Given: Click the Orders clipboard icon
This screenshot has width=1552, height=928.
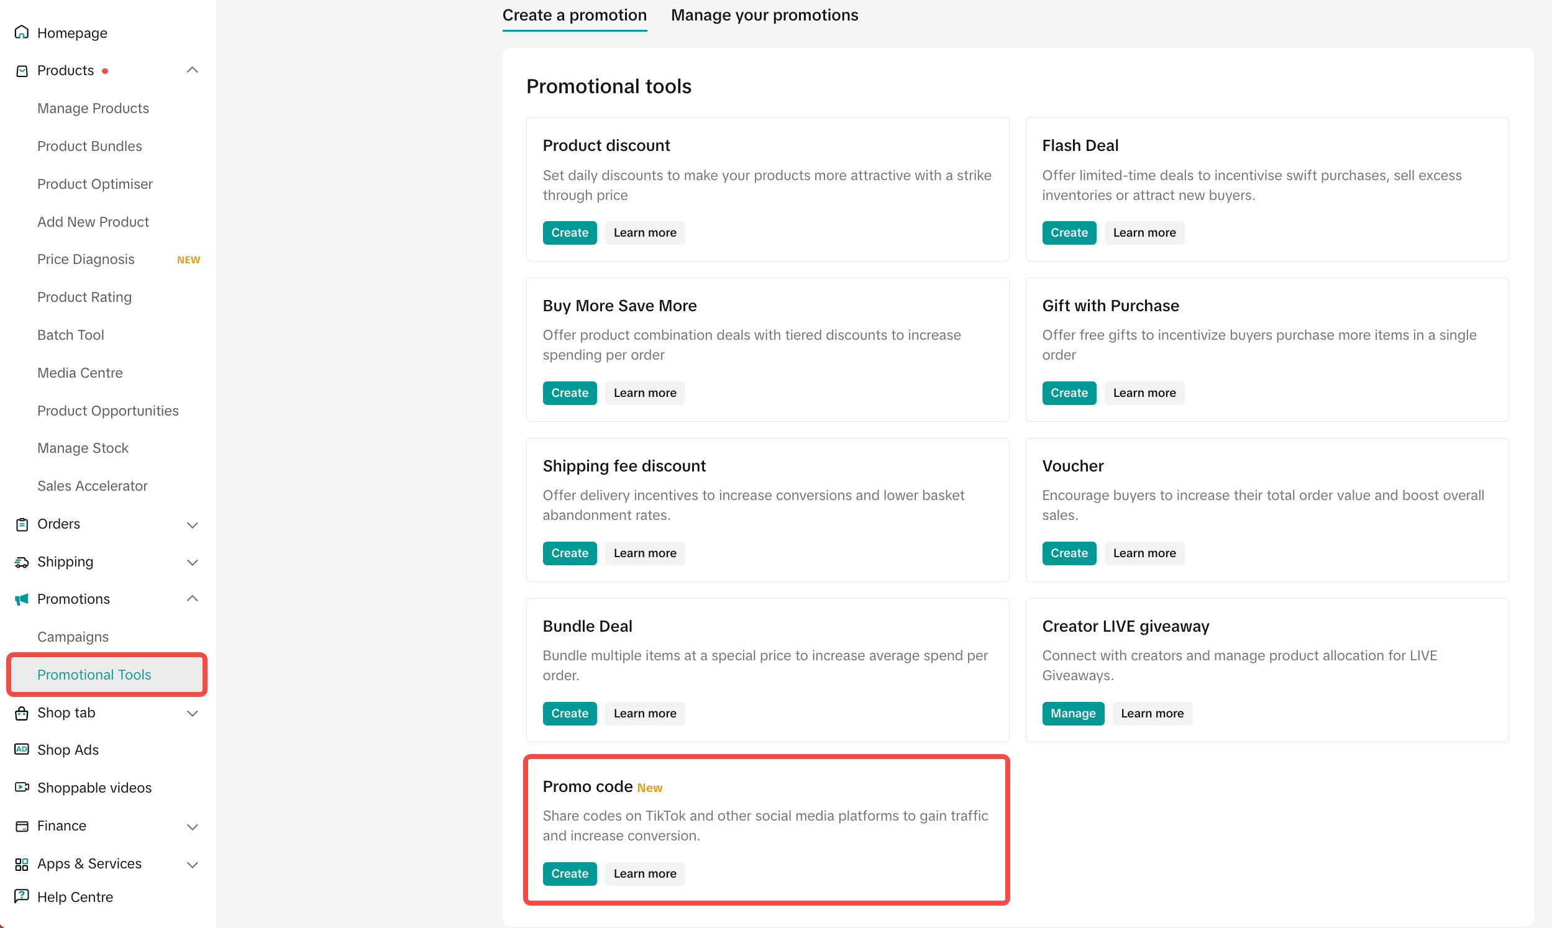Looking at the screenshot, I should [22, 524].
